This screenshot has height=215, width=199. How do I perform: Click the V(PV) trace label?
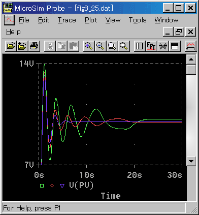pyautogui.click(x=81, y=186)
